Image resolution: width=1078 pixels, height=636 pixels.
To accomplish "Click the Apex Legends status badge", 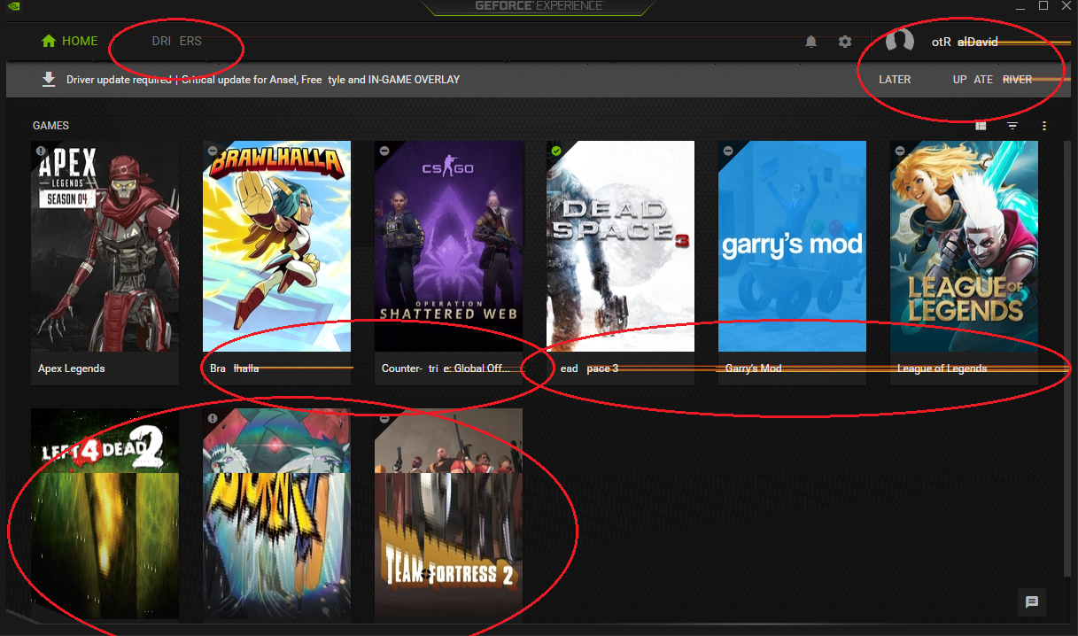I will 41,151.
